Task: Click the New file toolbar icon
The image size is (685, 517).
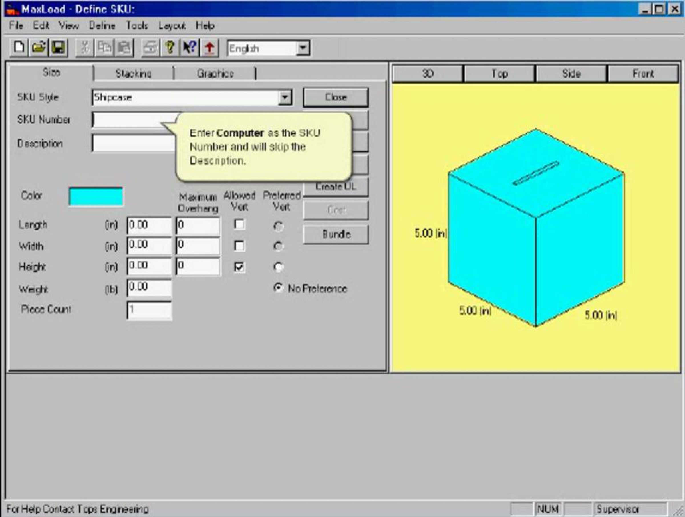Action: [19, 48]
